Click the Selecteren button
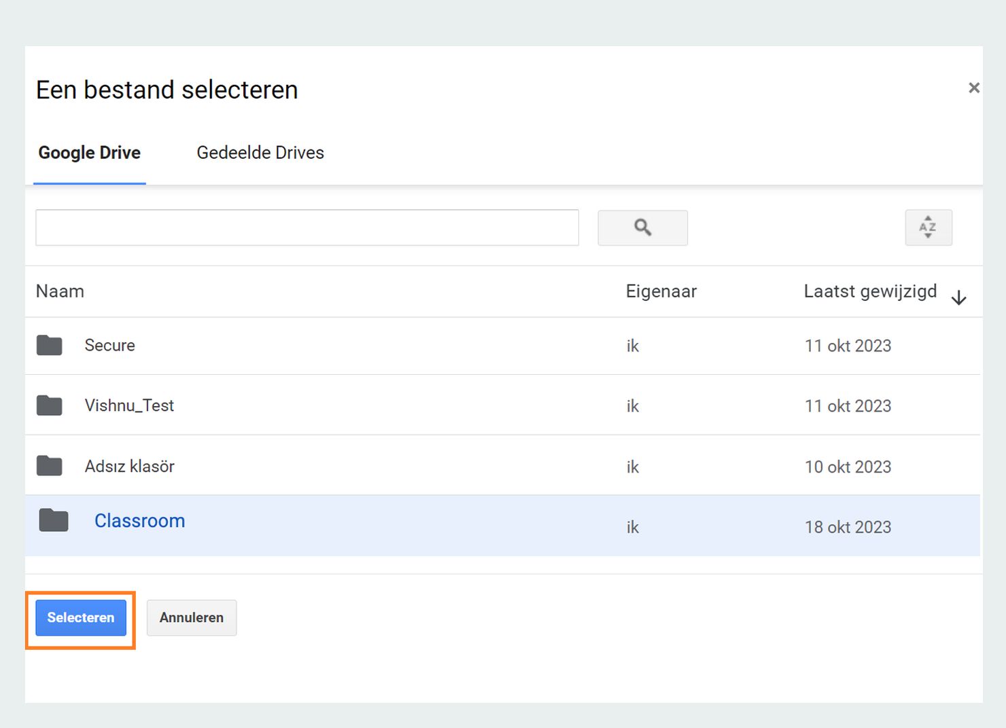Screen dimensions: 1006x728 (x=81, y=618)
